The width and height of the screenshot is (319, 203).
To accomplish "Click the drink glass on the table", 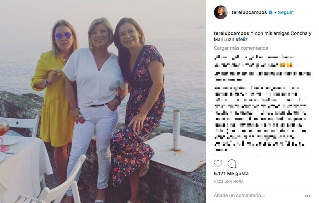I will pos(4,132).
